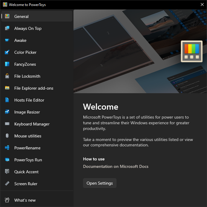Image resolution: width=207 pixels, height=207 pixels.
Task: Click the Hosts File Editor document icon
Action: click(x=7, y=100)
